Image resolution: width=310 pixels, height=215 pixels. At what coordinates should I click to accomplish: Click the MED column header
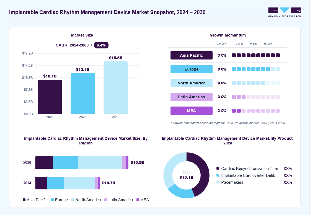coord(254,44)
